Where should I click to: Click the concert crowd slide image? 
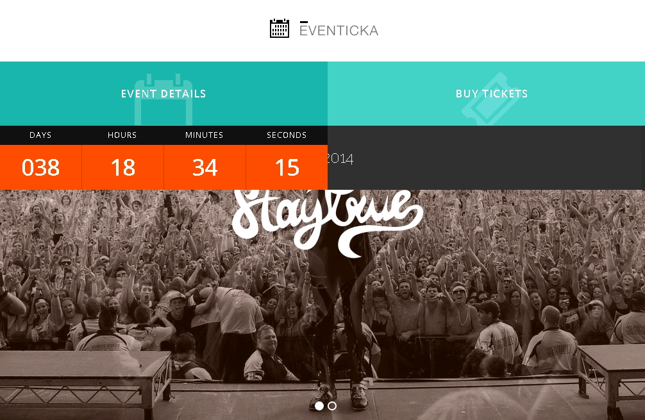coord(322,305)
